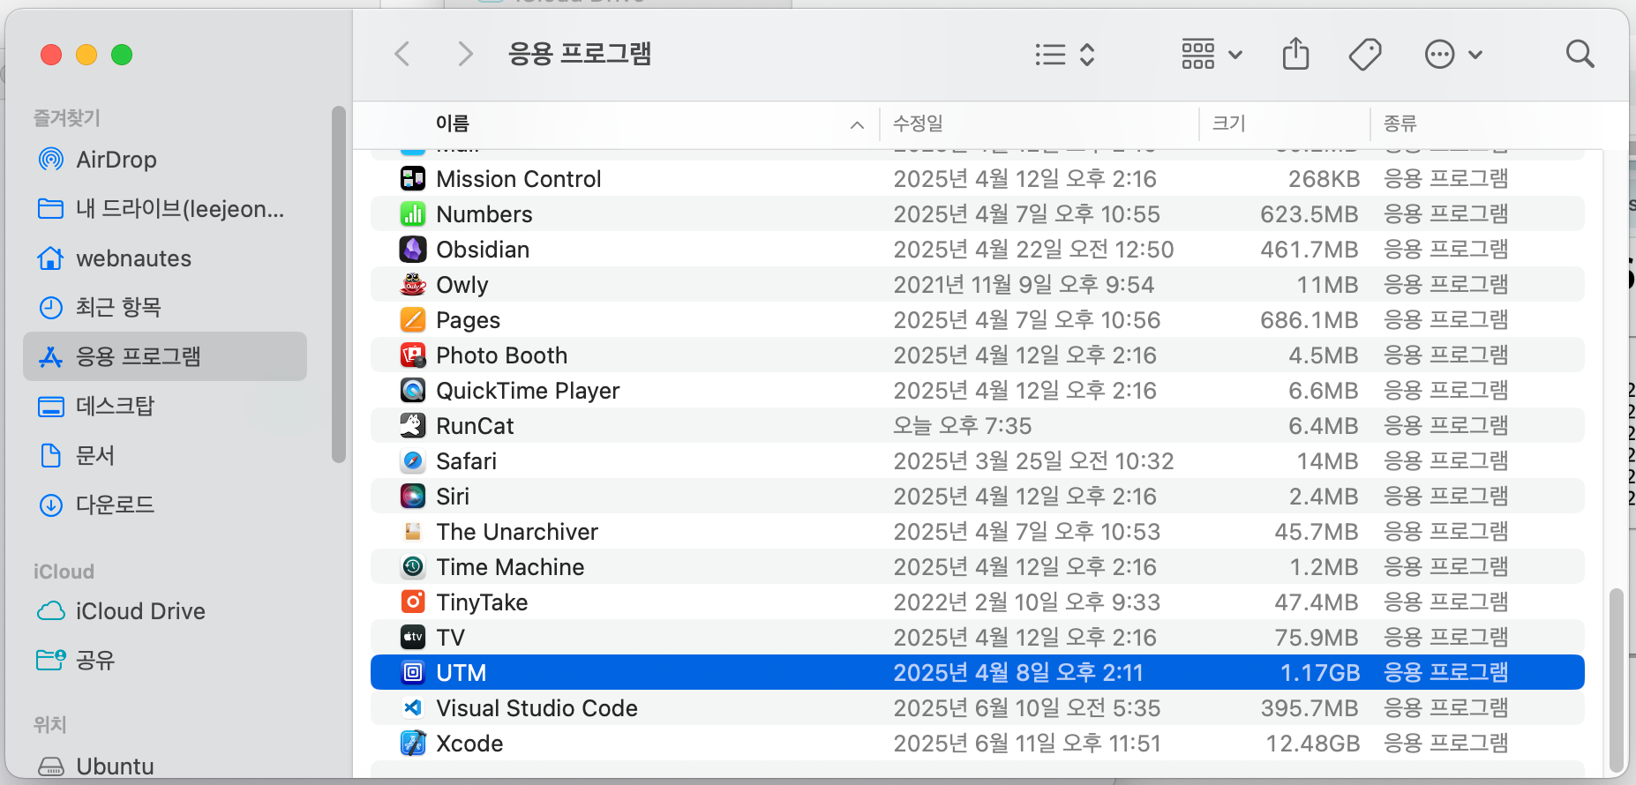Click the Safari compass icon
The width and height of the screenshot is (1636, 785).
pyautogui.click(x=413, y=461)
